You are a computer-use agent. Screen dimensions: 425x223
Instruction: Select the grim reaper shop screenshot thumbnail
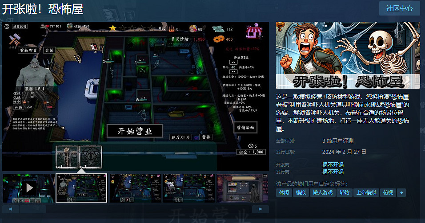click(x=242, y=188)
